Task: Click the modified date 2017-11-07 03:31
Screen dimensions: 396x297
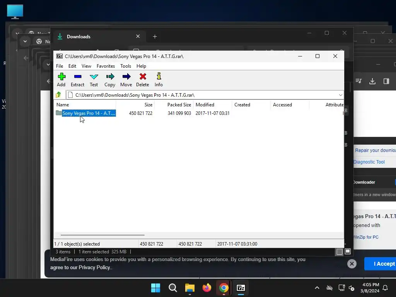Action: [212, 113]
